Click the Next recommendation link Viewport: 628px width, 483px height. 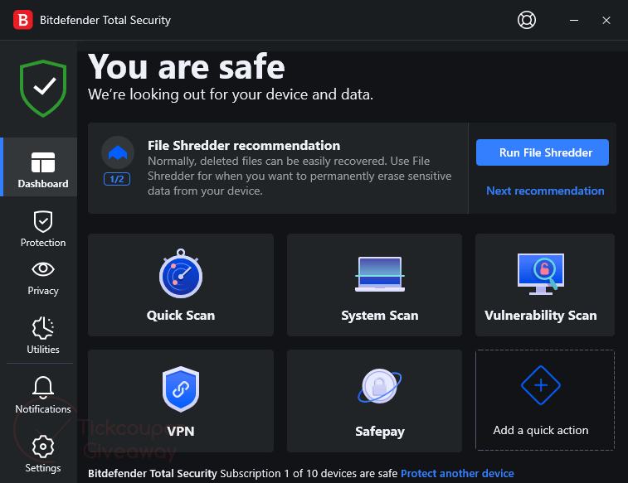point(545,191)
